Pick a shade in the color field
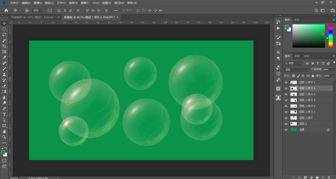Viewport: 336px width, 179px height. [308, 36]
